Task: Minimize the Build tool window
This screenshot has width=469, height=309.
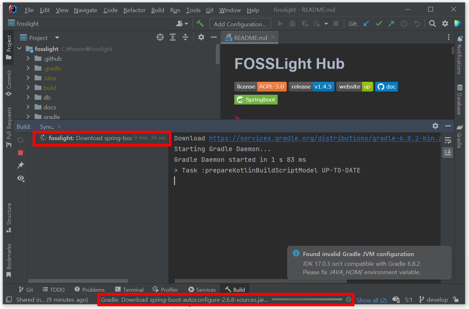Action: 448,126
